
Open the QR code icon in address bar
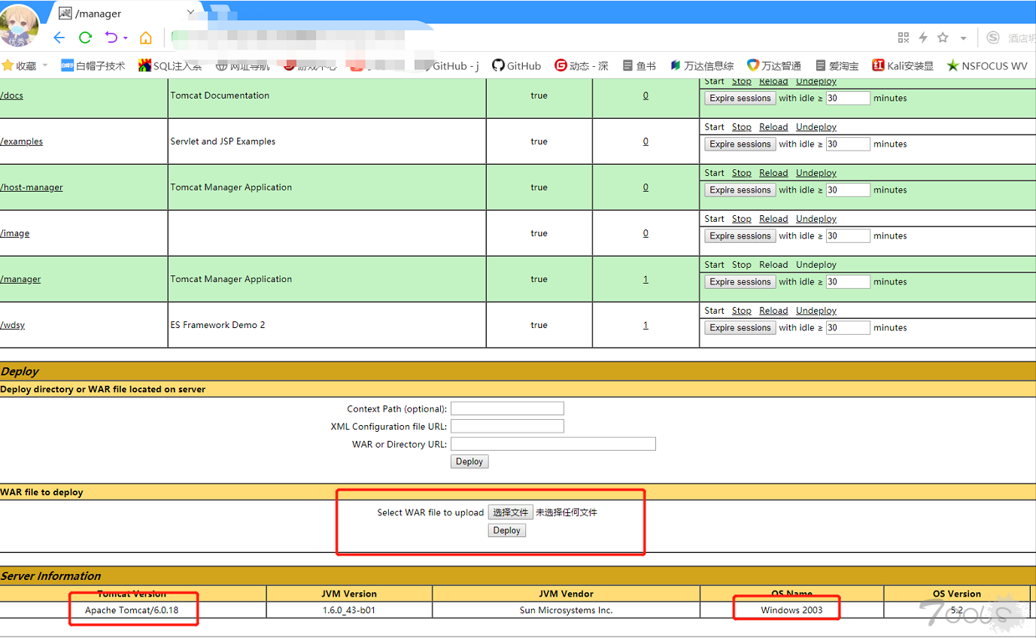904,38
